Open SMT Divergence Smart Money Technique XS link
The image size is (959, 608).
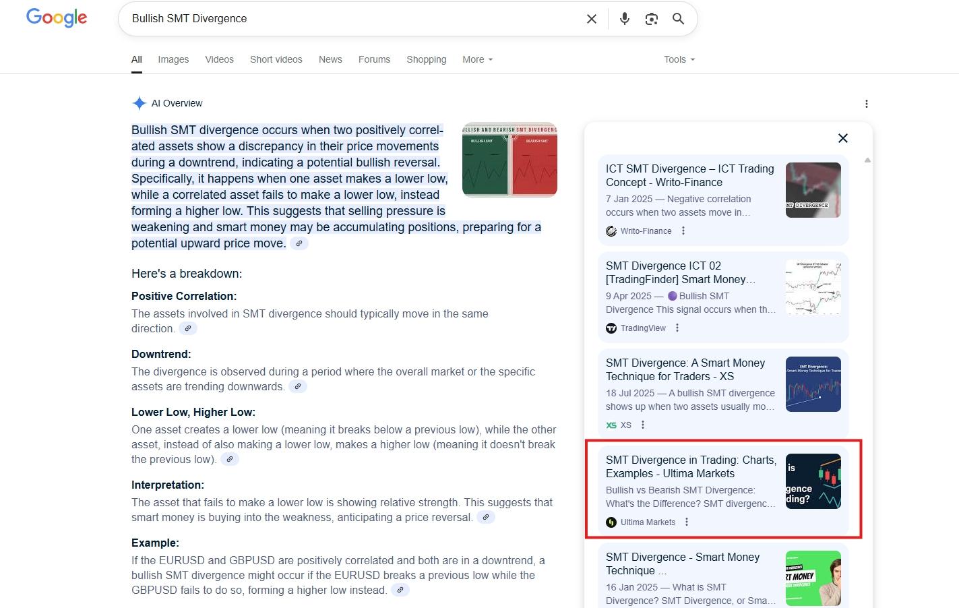coord(685,369)
